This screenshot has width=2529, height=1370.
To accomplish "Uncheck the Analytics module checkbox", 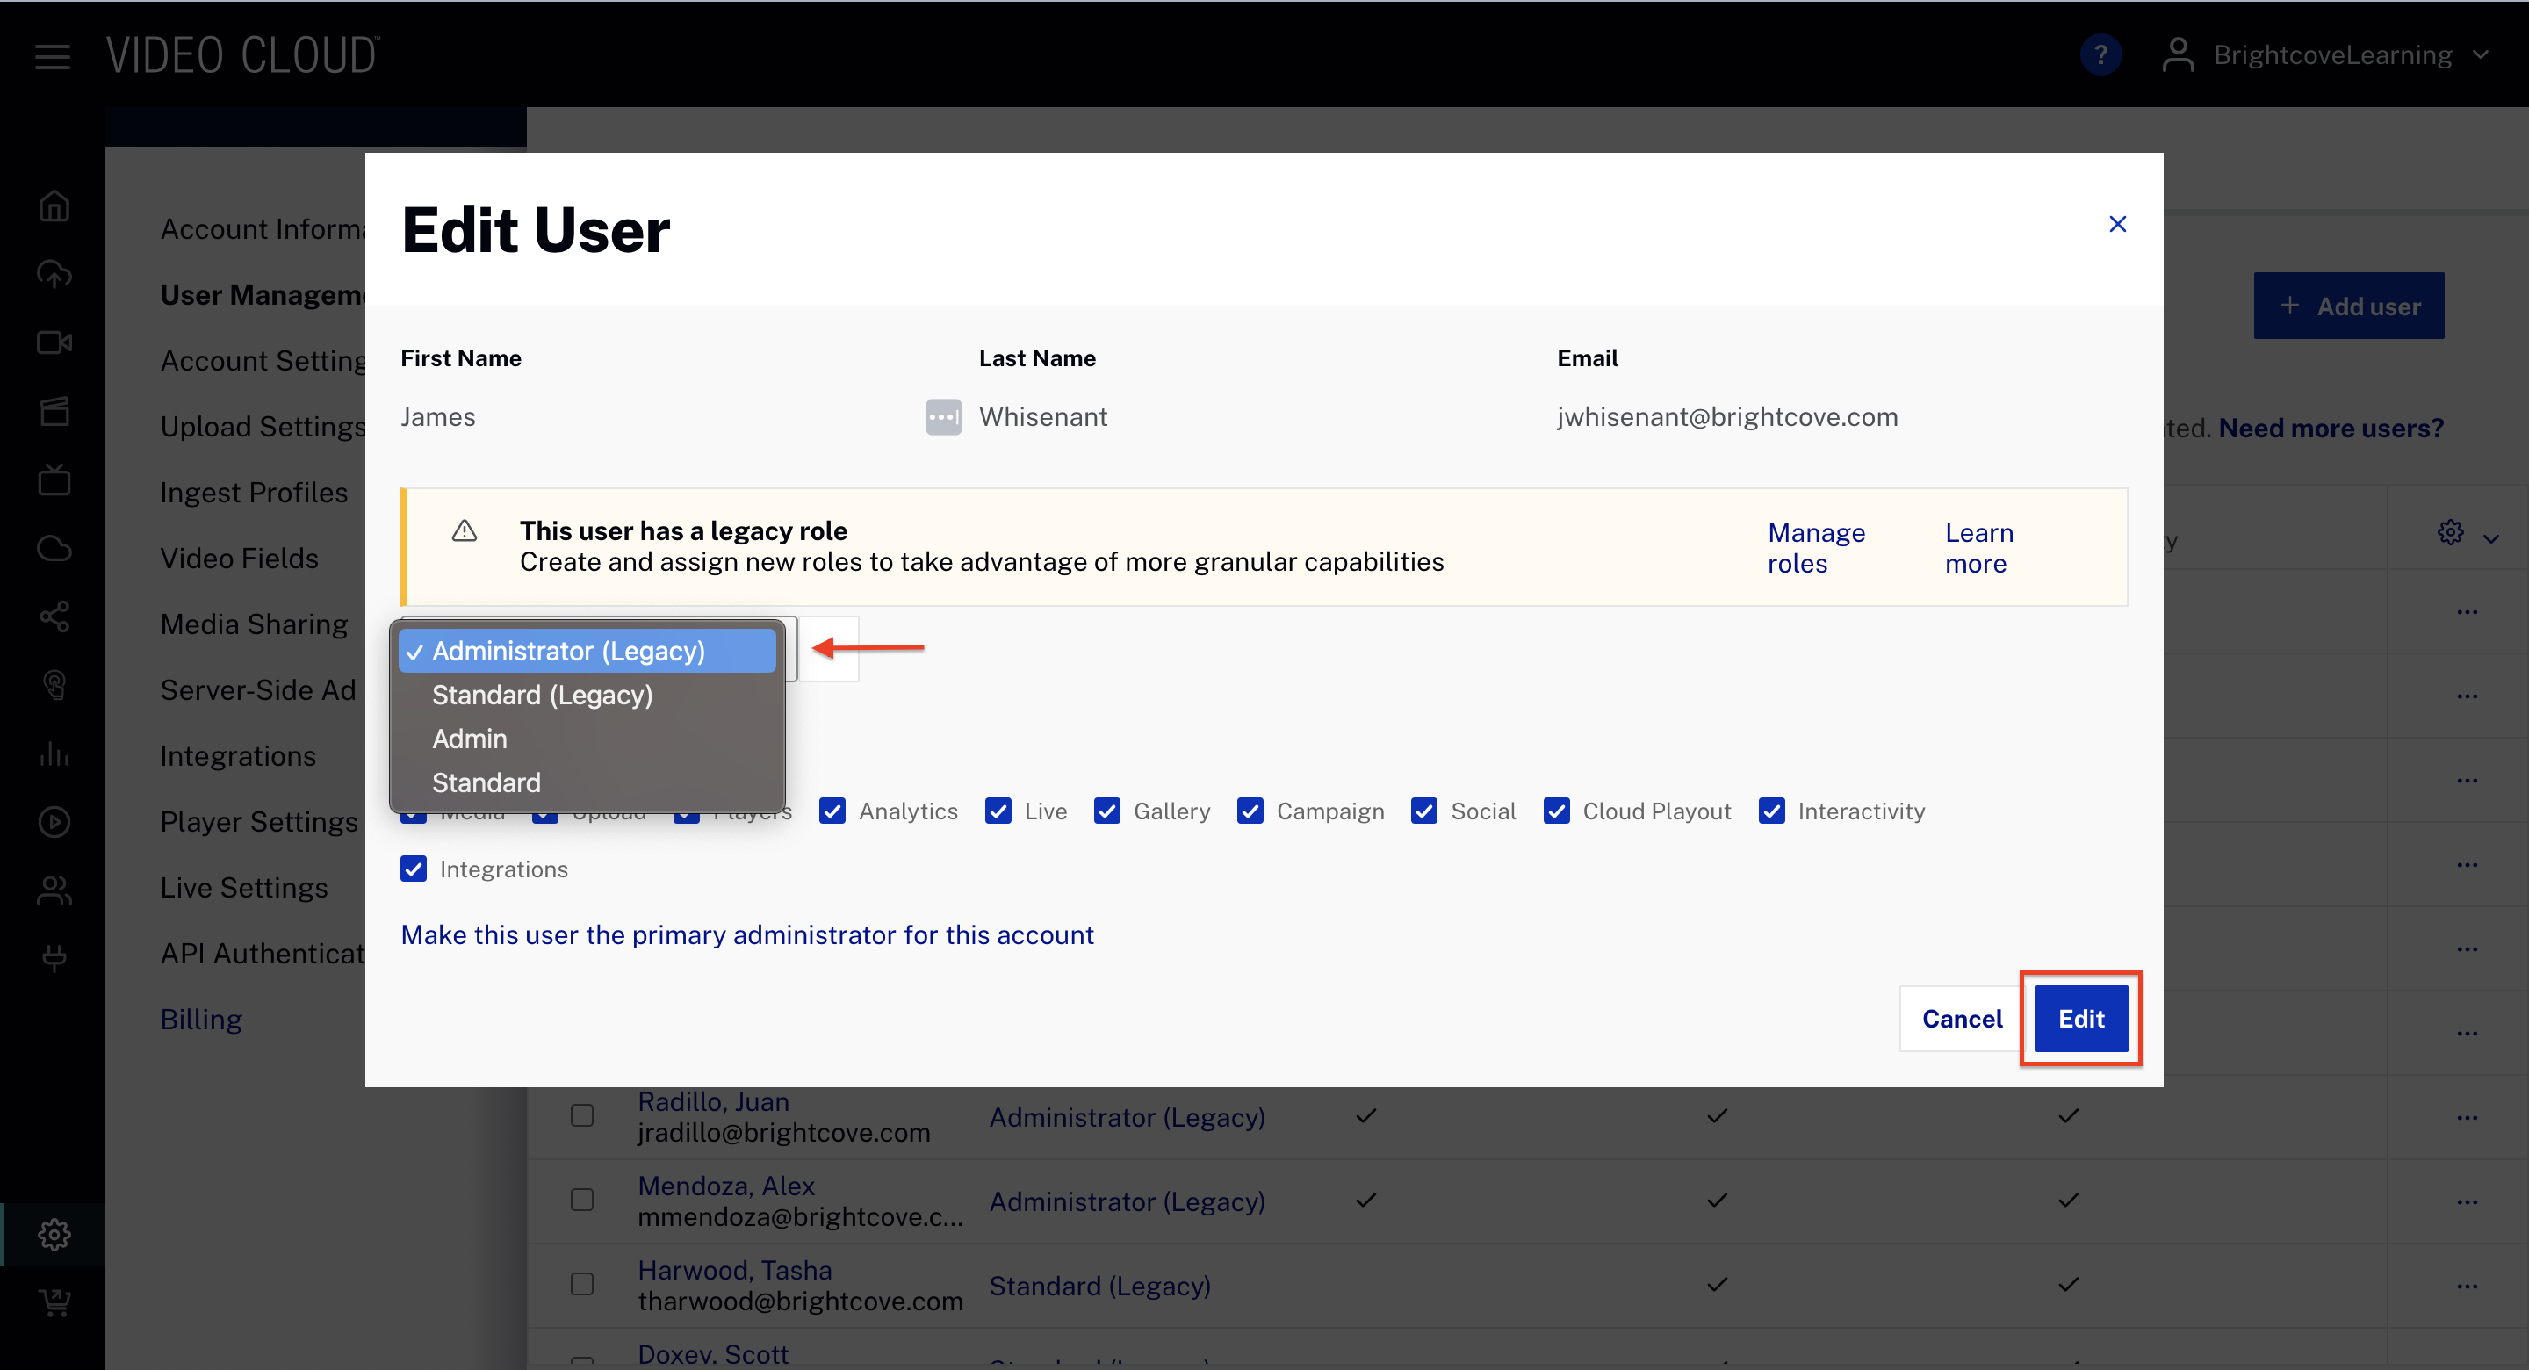I will pyautogui.click(x=832, y=811).
